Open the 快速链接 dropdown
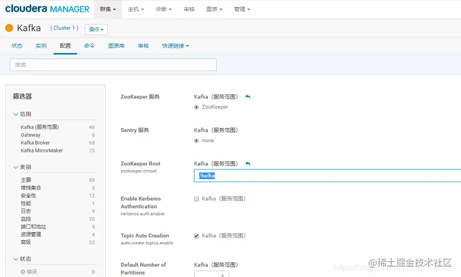The width and height of the screenshot is (461, 277). [175, 46]
